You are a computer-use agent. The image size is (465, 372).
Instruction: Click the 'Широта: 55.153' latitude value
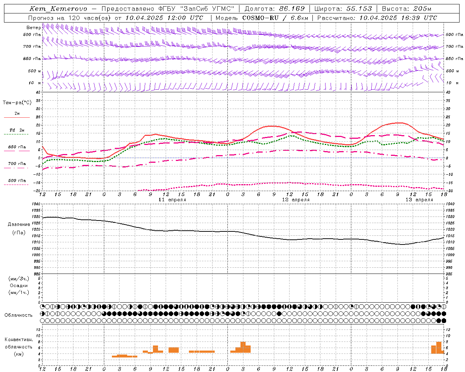[343, 9]
